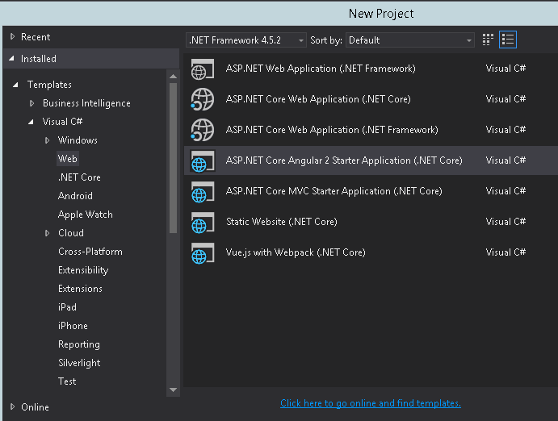This screenshot has height=421, width=558.
Task: Select the iPad category
Action: tap(67, 307)
